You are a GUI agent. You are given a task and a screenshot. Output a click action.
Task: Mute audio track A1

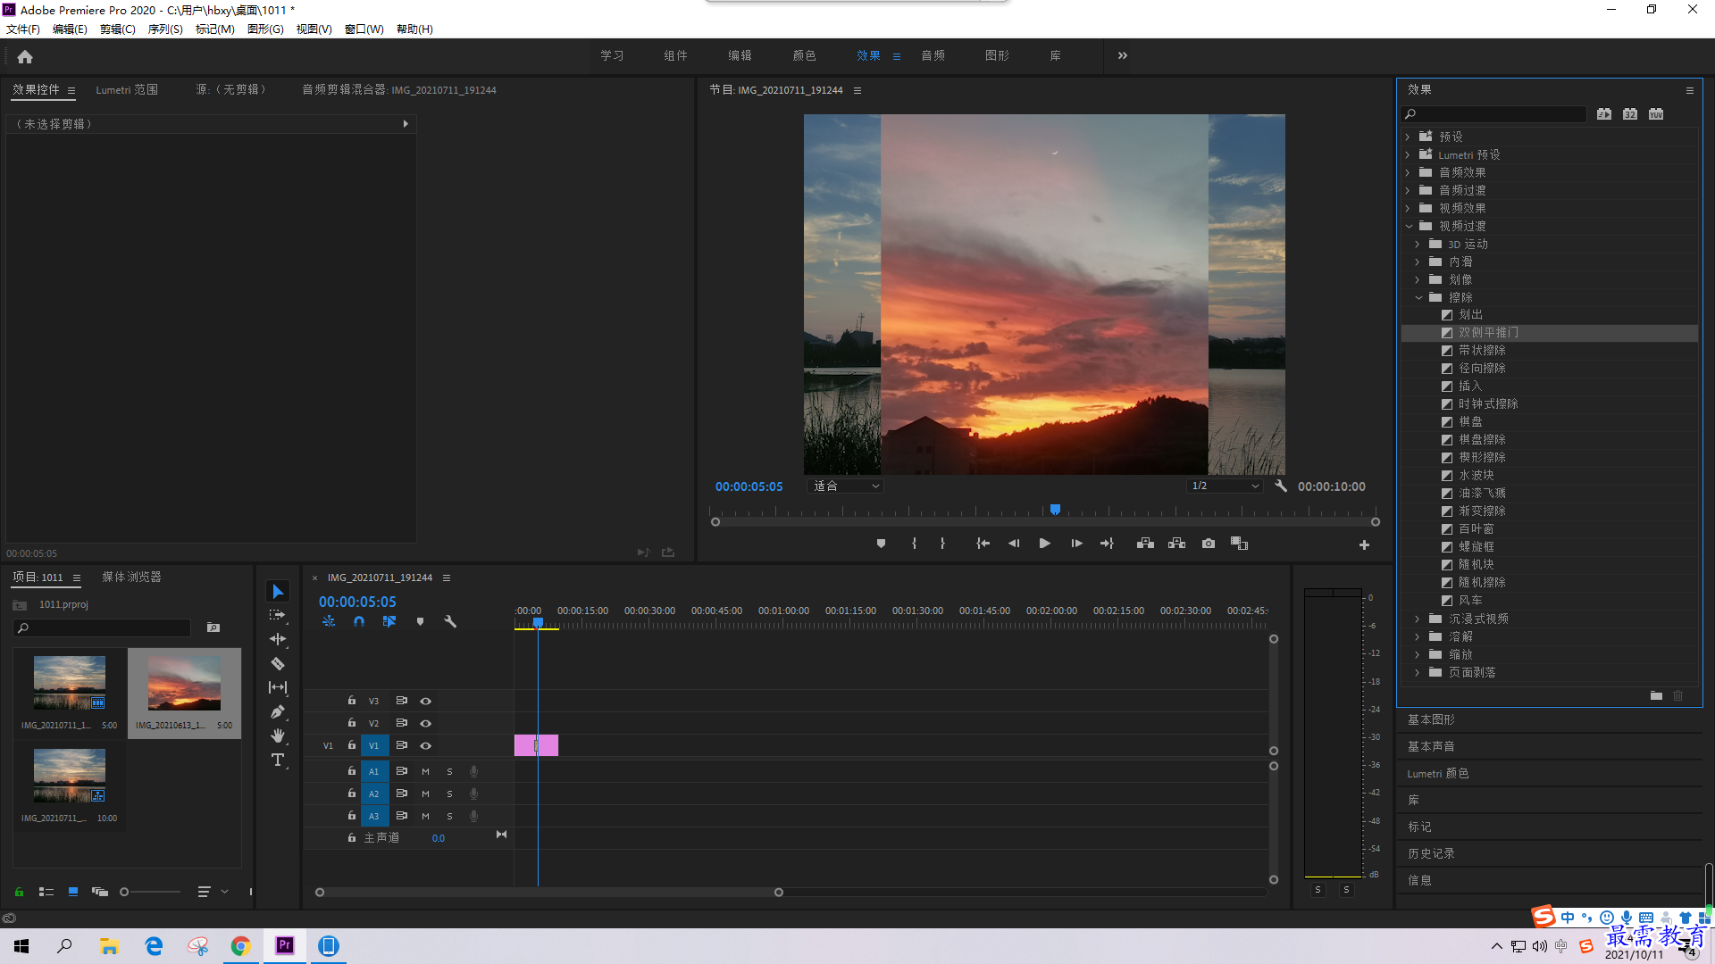(x=425, y=771)
